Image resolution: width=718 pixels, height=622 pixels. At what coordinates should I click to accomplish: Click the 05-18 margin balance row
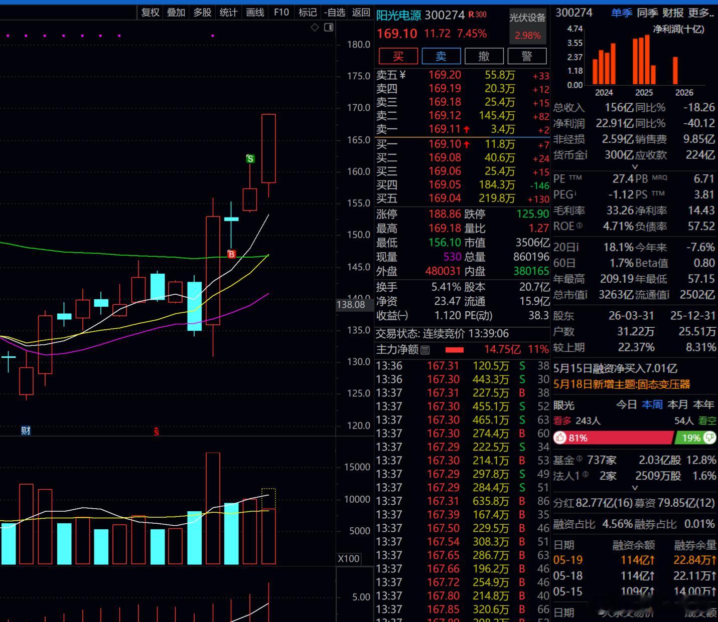tap(635, 576)
